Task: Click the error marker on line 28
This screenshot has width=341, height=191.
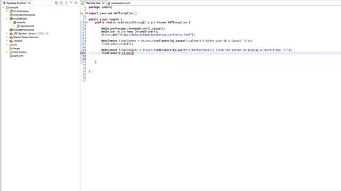Action: click(82, 53)
